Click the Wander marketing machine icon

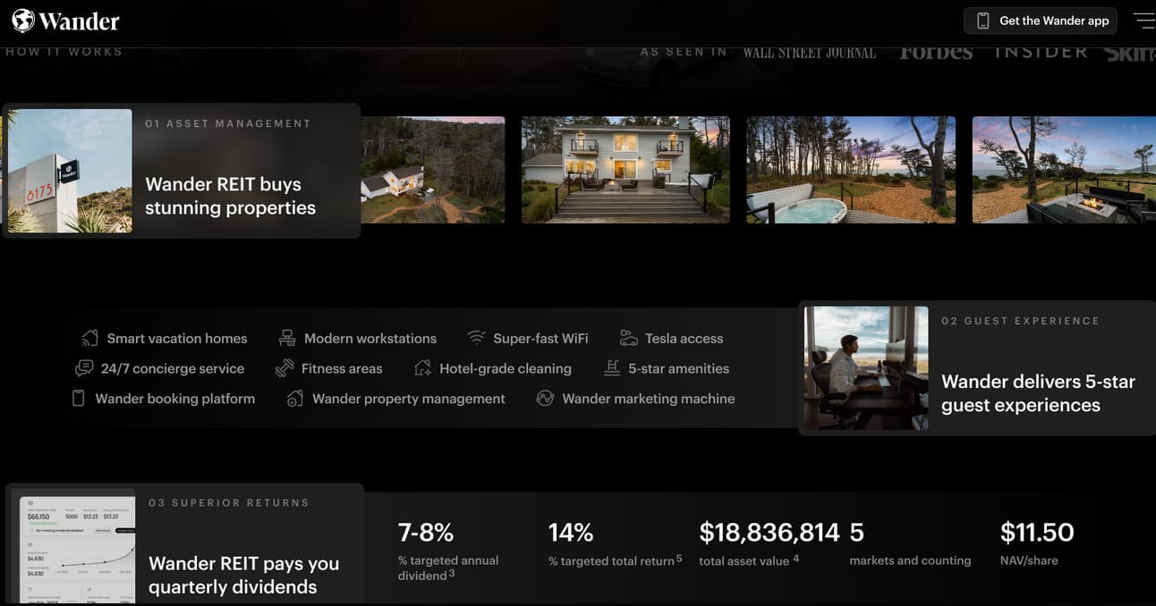point(545,399)
